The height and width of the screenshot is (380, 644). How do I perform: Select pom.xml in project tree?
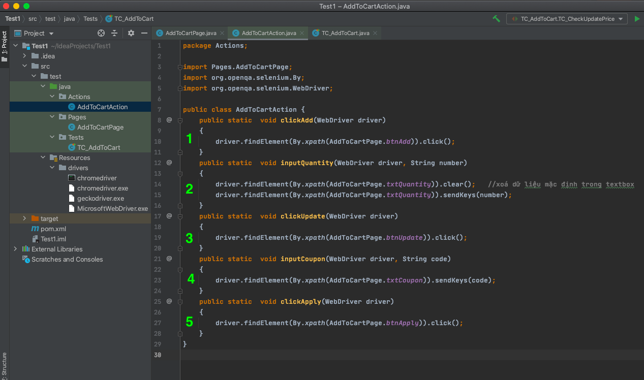pyautogui.click(x=53, y=229)
